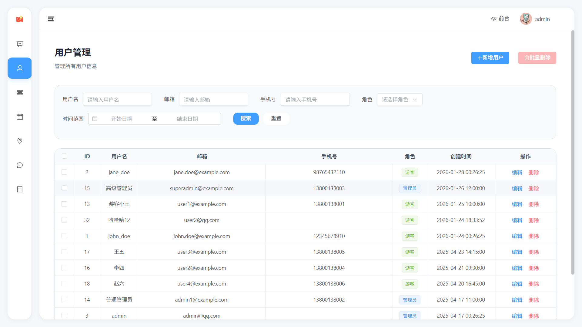Open the 结束日期 end date picker
Image resolution: width=582 pixels, height=327 pixels.
pyautogui.click(x=187, y=119)
